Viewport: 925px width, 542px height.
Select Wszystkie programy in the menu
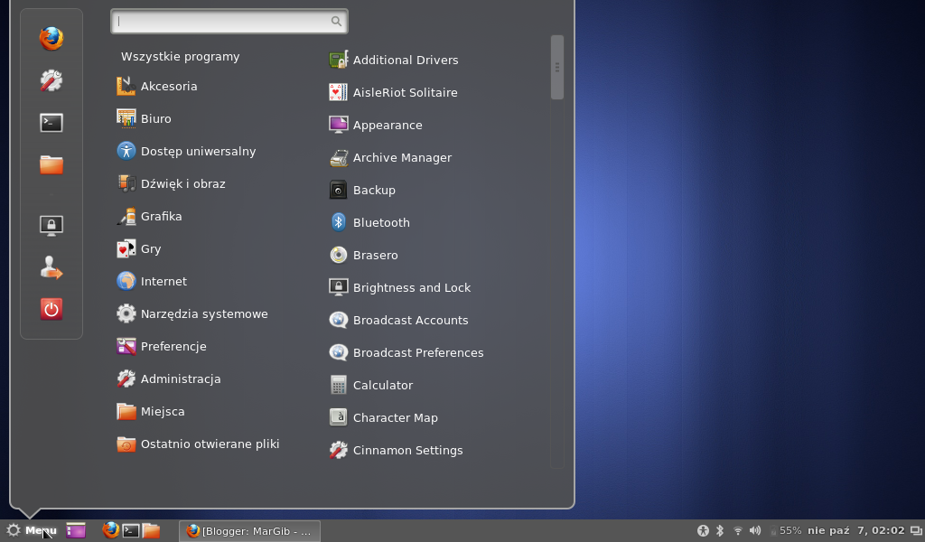(181, 56)
